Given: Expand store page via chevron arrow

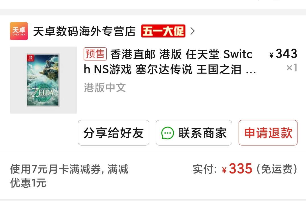Looking at the screenshot, I should click(x=193, y=31).
